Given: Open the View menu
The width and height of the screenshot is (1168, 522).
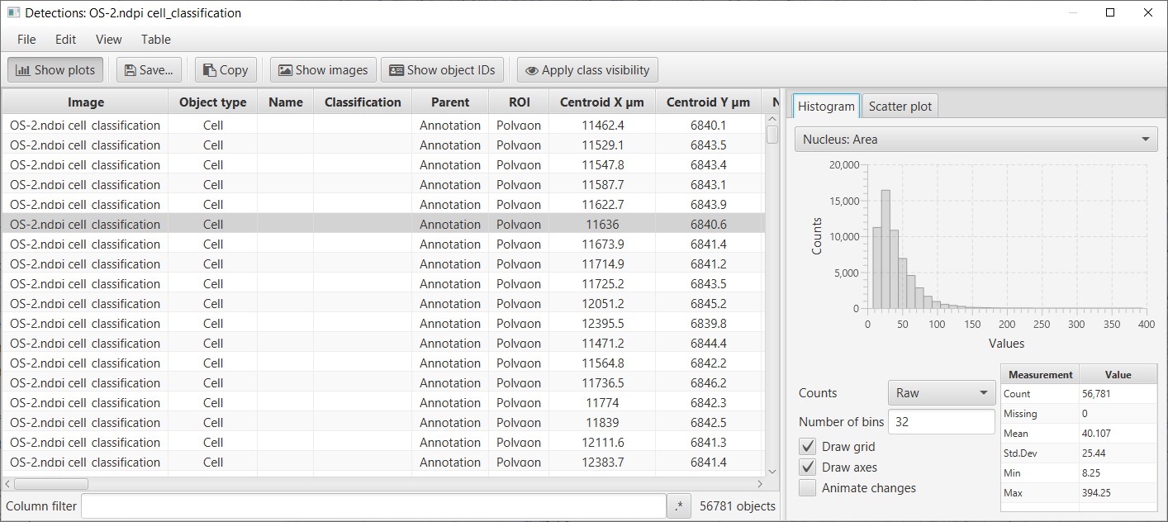Looking at the screenshot, I should coord(109,40).
